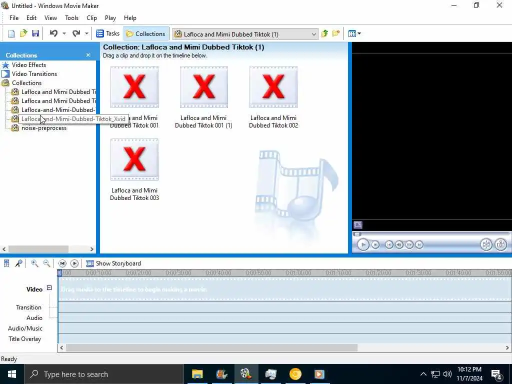The image size is (512, 384).
Task: Go up one collection level
Action: click(x=324, y=33)
